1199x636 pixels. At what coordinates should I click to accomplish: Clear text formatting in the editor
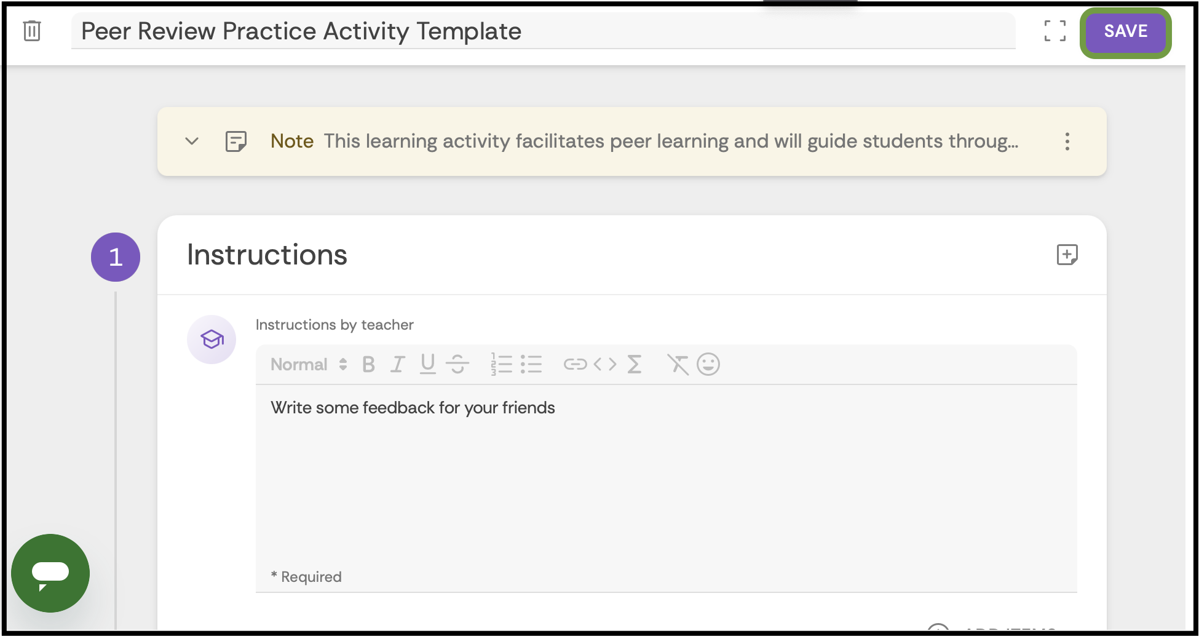[678, 364]
